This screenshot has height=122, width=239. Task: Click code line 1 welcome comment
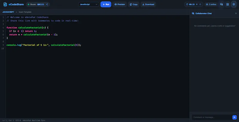27,17
